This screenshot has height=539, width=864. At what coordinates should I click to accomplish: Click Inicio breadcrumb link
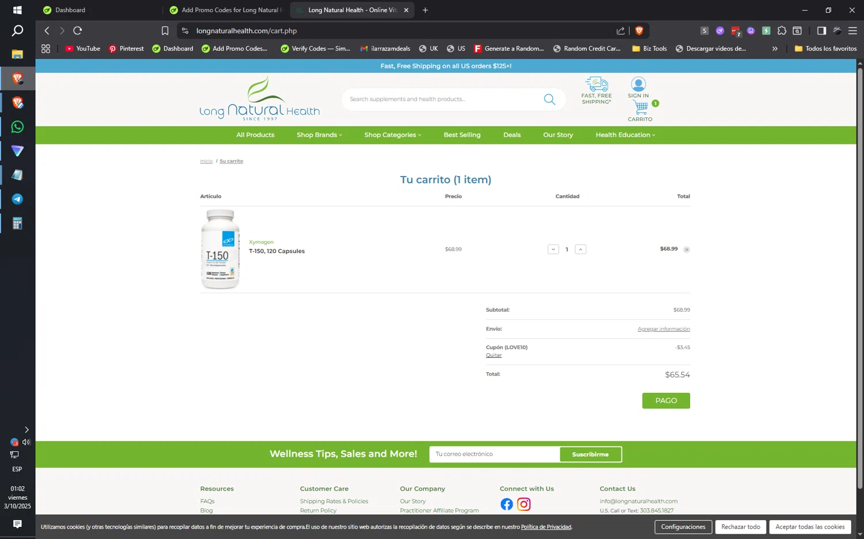point(206,162)
